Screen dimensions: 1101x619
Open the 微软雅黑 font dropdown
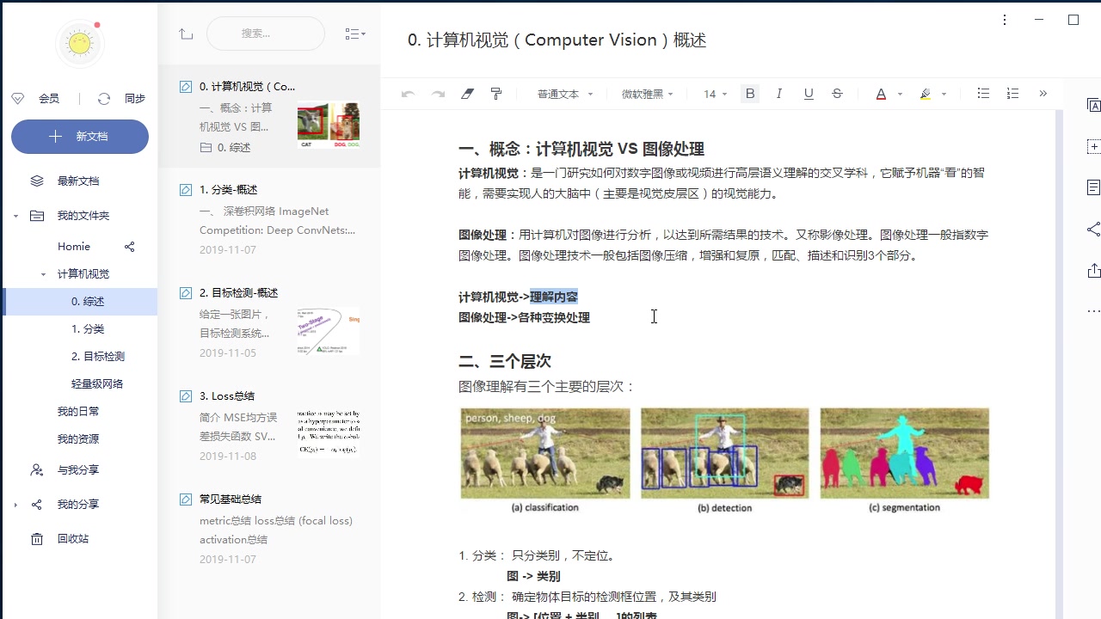point(648,94)
